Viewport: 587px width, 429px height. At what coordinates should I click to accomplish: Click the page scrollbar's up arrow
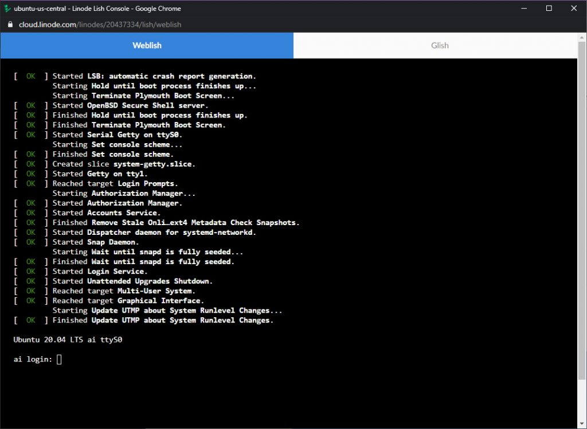(582, 37)
